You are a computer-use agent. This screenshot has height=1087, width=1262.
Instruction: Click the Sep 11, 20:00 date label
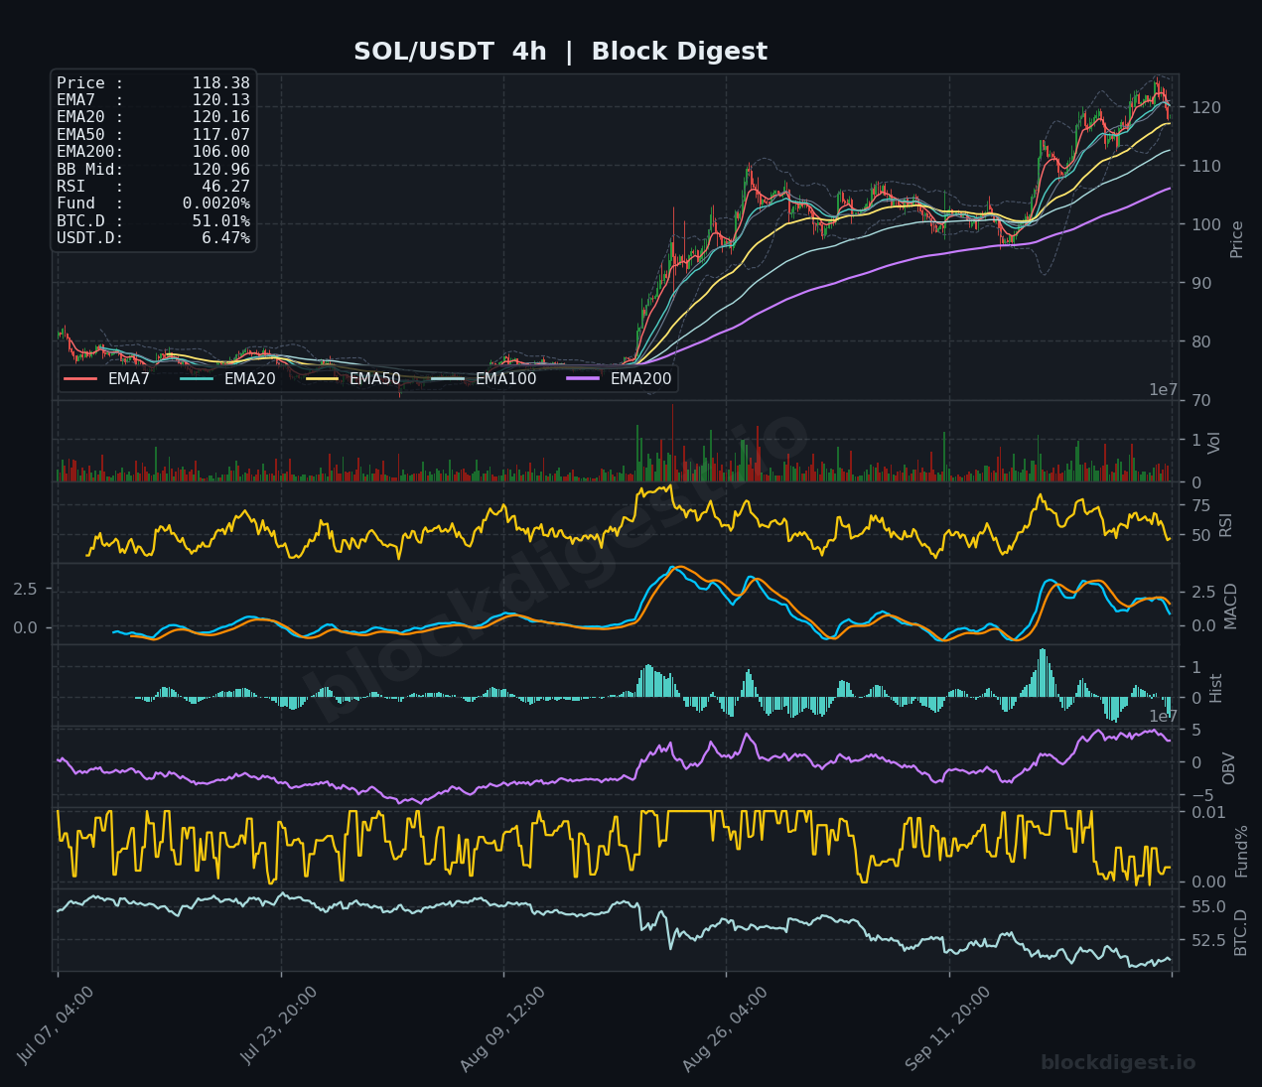pos(948,1028)
